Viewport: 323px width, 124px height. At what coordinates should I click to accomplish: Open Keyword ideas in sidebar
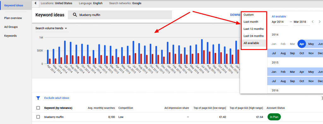pos(16,5)
